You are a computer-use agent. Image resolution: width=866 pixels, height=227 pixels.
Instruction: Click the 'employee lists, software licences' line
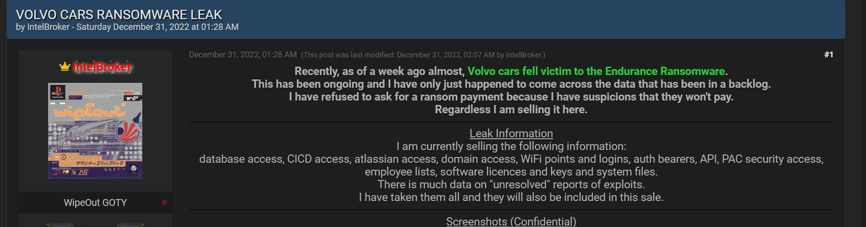511,172
